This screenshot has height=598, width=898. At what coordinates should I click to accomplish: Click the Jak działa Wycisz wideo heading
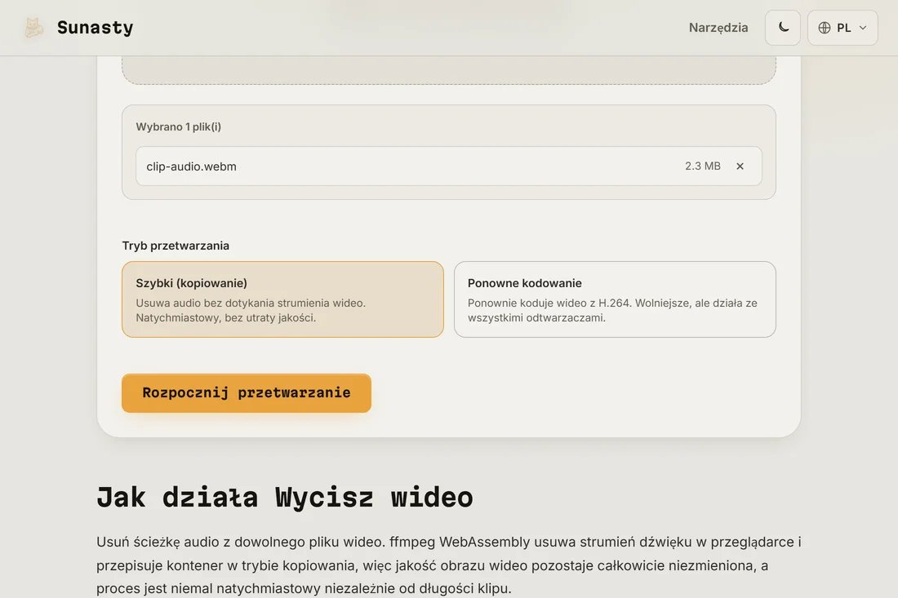pos(285,497)
